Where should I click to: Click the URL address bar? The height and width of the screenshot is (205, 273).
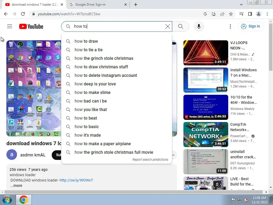115,14
